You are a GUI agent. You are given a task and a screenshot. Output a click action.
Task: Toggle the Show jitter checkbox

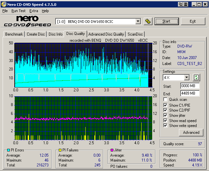click(x=166, y=115)
